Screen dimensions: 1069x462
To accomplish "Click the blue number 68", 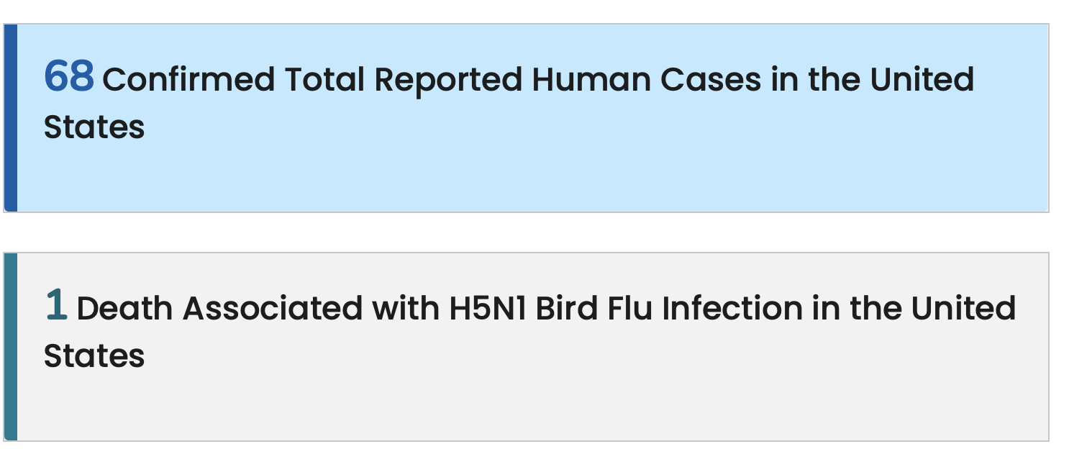I will click(x=69, y=76).
